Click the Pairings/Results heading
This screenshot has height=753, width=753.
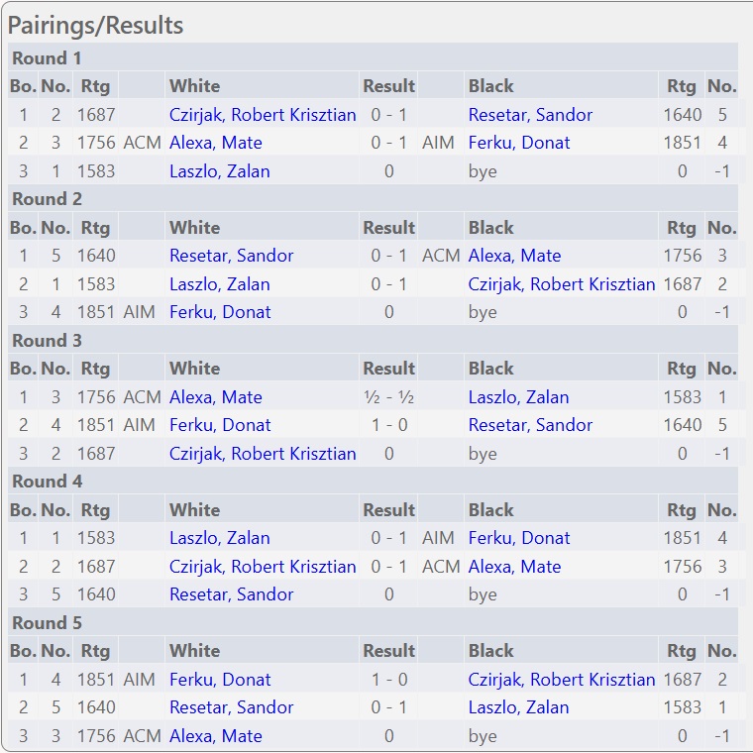[95, 26]
